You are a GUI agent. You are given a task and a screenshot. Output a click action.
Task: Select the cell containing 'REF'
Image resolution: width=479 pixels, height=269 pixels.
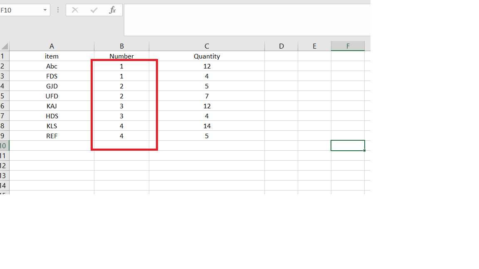[52, 136]
